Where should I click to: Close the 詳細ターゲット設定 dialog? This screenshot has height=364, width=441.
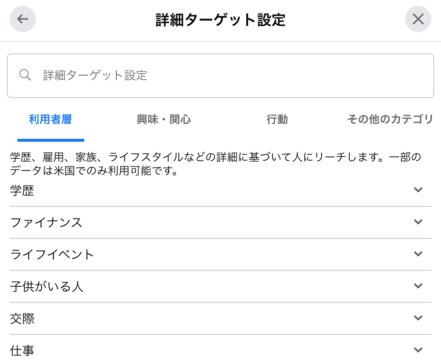[x=418, y=19]
